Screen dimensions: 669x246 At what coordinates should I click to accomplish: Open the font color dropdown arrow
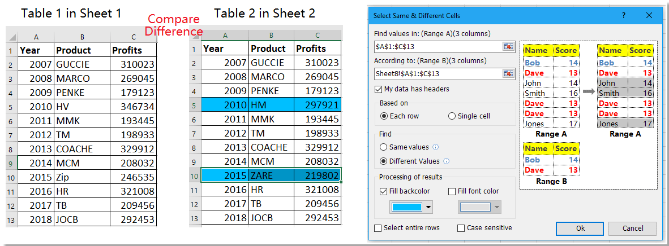click(x=498, y=207)
